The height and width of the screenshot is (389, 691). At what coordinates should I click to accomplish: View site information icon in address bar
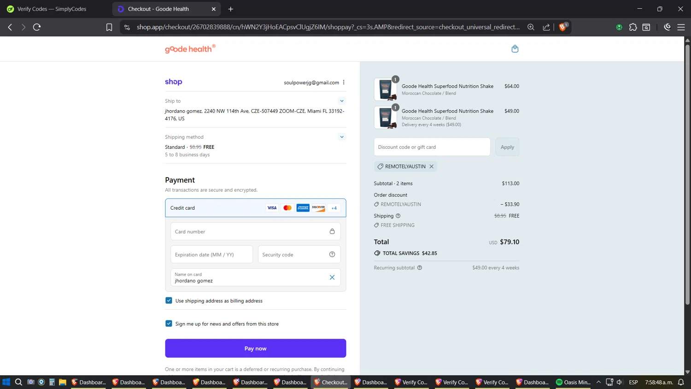pos(127,27)
